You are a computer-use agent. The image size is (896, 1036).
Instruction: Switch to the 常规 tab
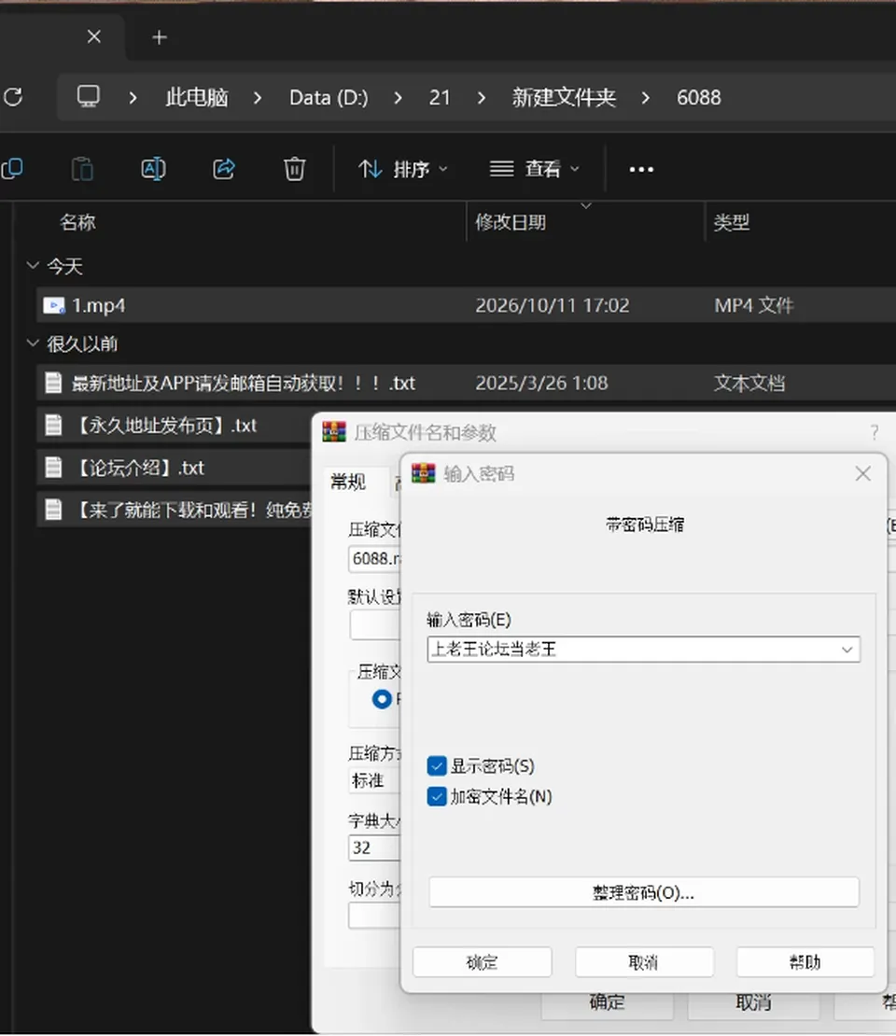348,482
